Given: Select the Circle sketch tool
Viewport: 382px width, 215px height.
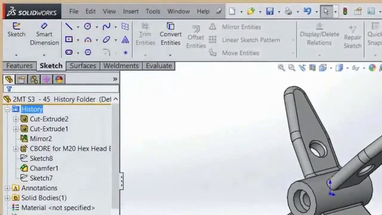Looking at the screenshot, I should pos(88,26).
